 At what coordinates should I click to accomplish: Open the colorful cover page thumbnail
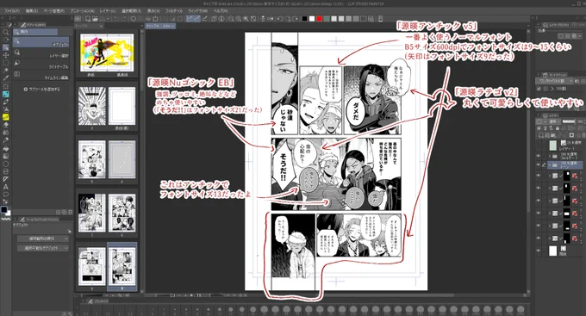click(x=107, y=53)
